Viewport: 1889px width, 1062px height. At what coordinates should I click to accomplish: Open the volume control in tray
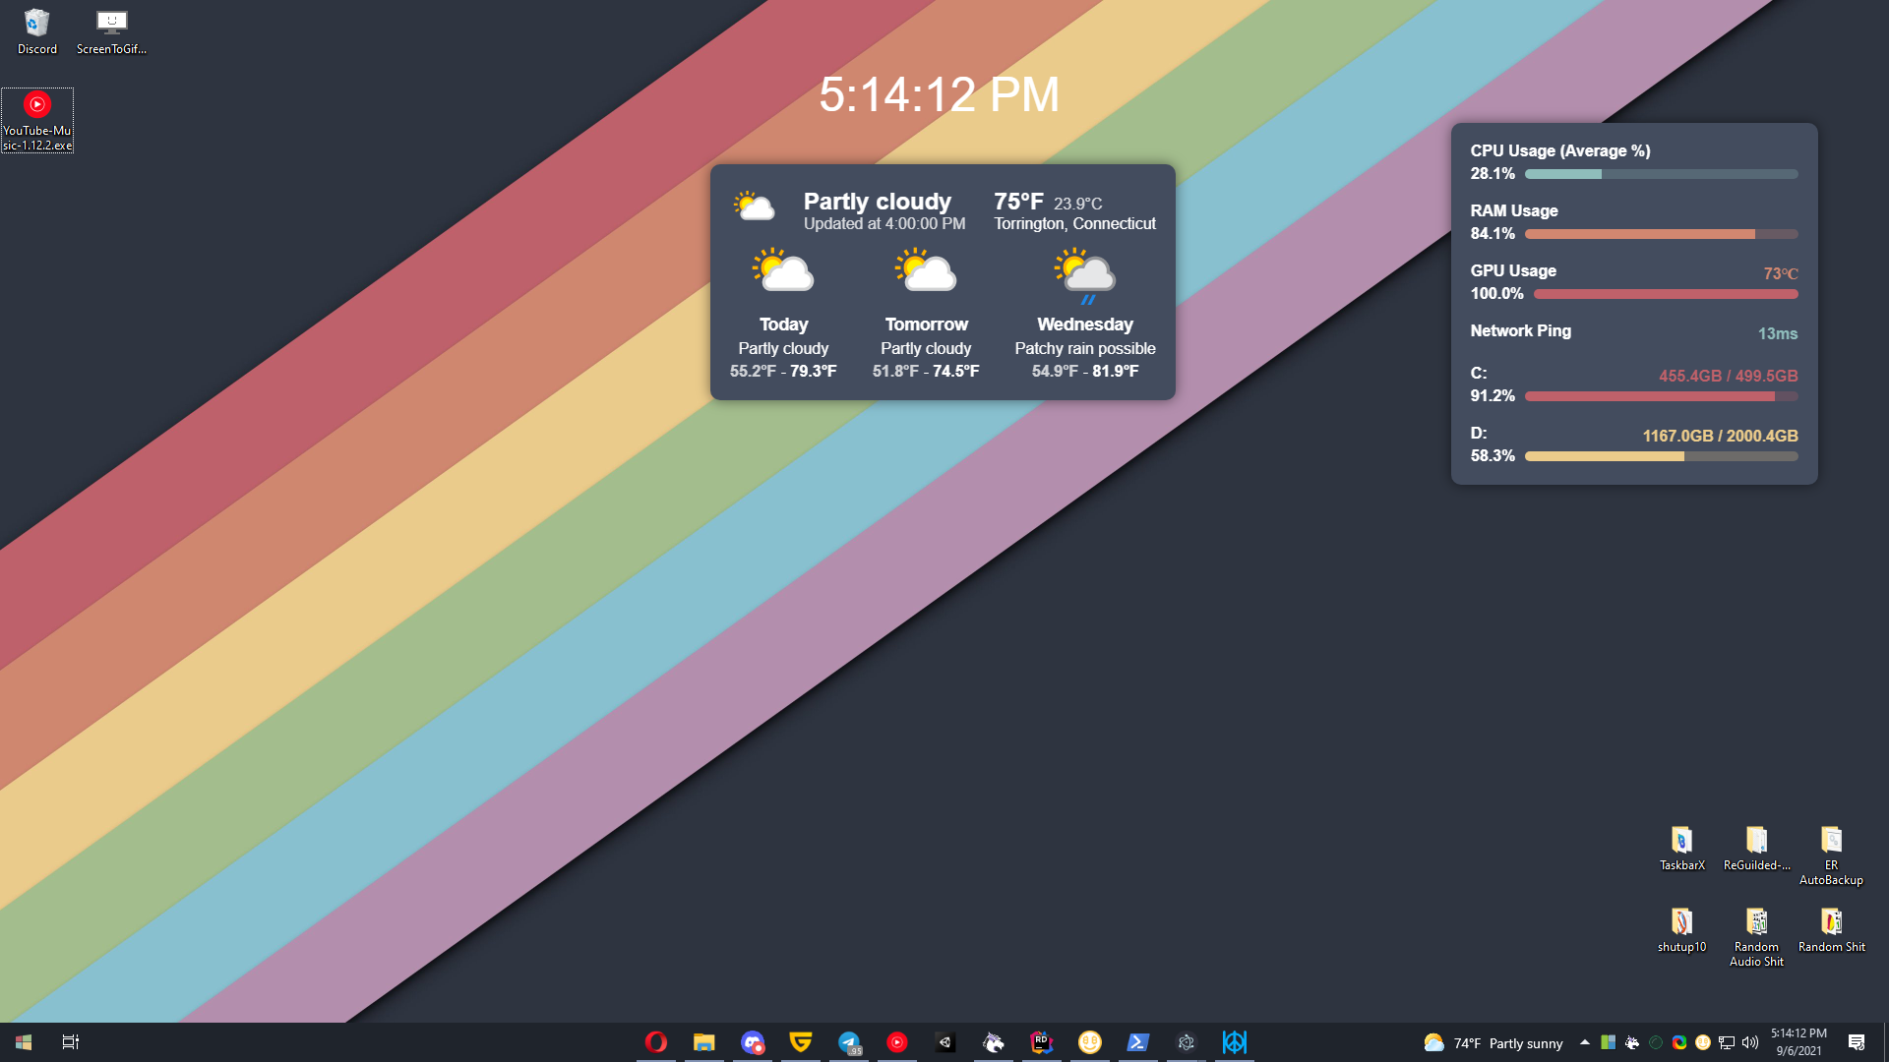[x=1750, y=1042]
